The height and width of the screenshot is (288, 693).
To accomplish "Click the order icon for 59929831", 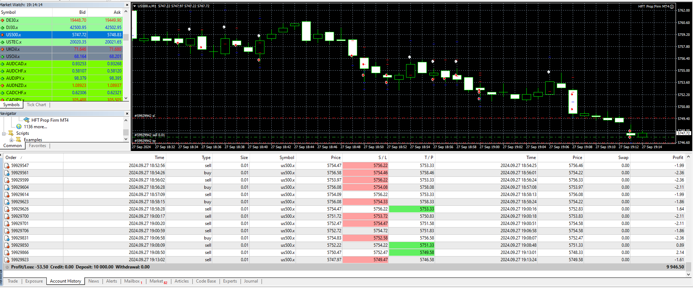I will [7, 238].
